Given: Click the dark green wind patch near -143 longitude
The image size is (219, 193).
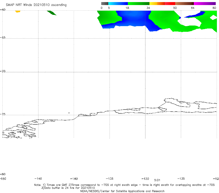Looking at the screenshot, I should click(52, 13).
